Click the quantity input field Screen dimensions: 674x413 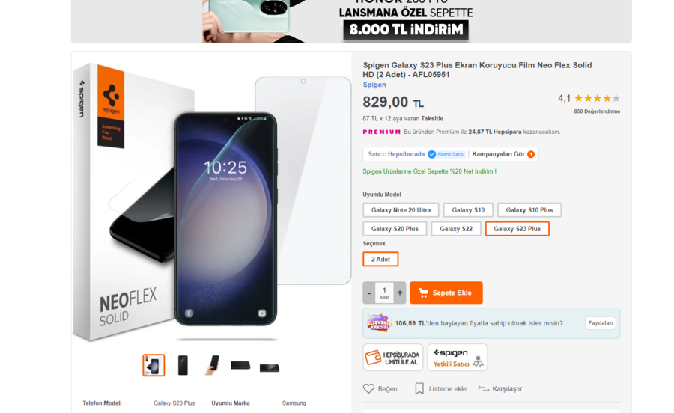(x=384, y=293)
